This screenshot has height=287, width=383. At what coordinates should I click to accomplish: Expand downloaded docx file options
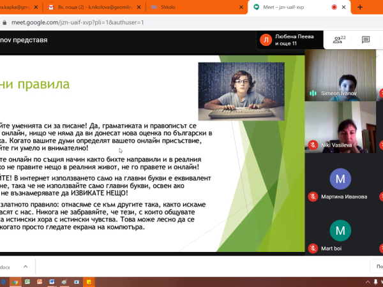click(26, 267)
